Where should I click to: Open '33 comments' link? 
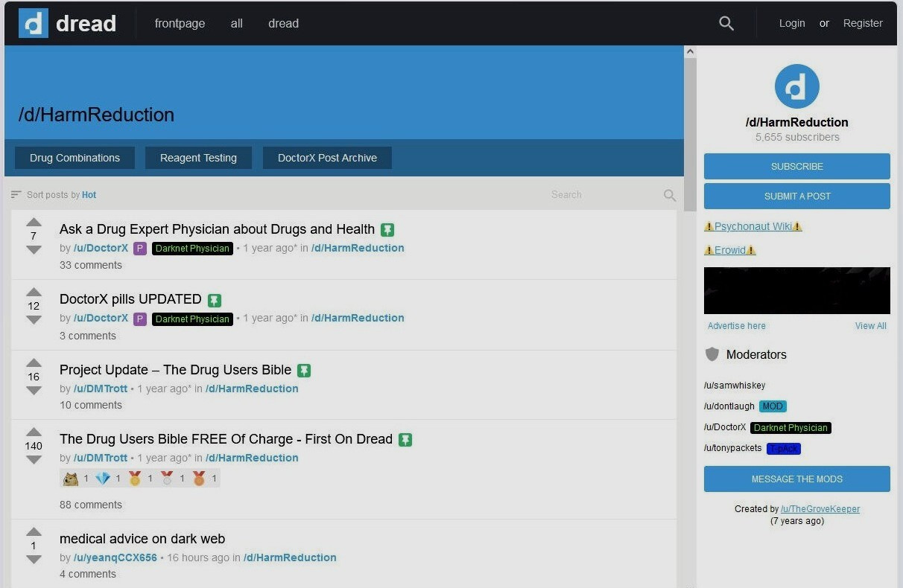[x=91, y=265]
